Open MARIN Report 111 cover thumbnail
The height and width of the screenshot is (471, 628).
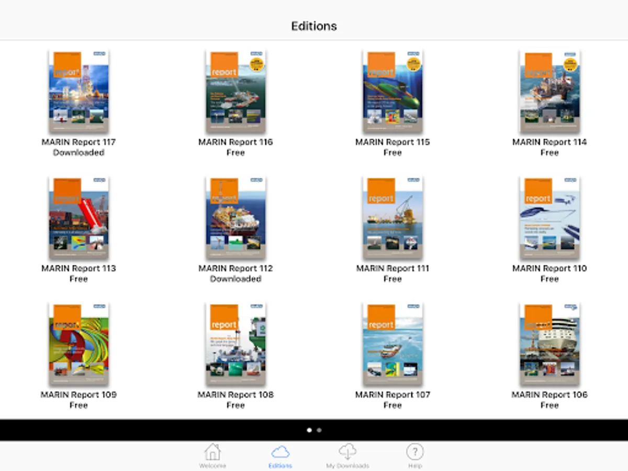pos(392,218)
